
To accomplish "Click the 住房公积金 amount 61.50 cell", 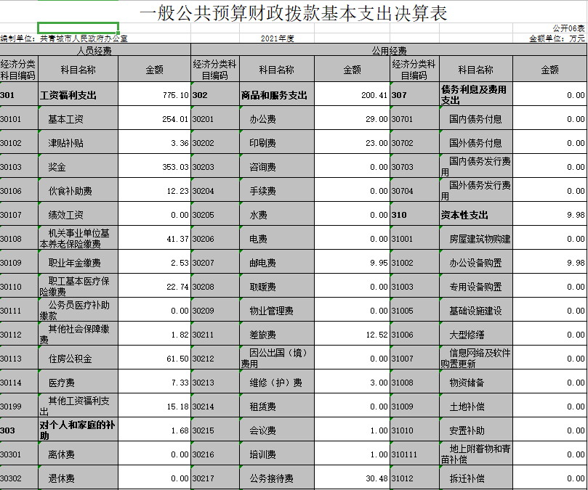I will coord(154,359).
